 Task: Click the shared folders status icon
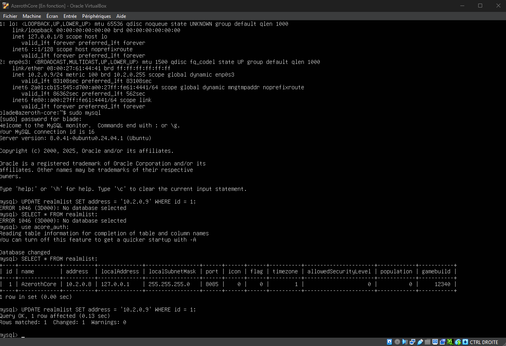pos(427,342)
